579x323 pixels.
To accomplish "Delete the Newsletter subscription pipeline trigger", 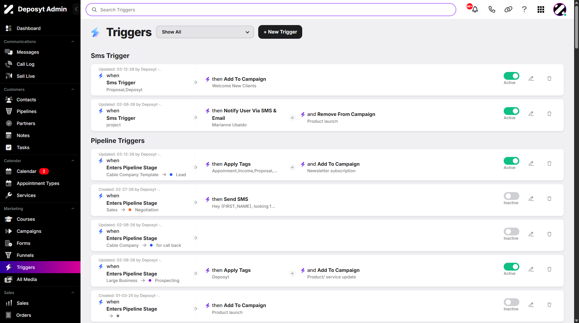I will (x=549, y=163).
